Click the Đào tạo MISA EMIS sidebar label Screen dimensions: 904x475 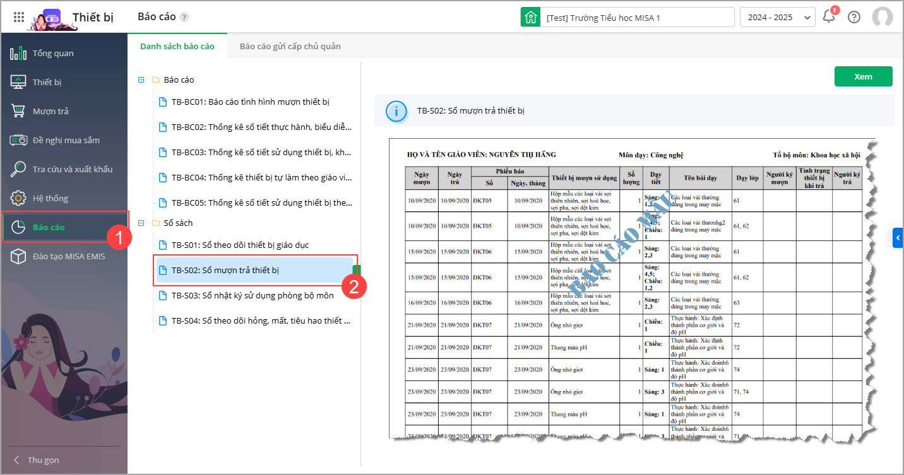click(x=69, y=256)
